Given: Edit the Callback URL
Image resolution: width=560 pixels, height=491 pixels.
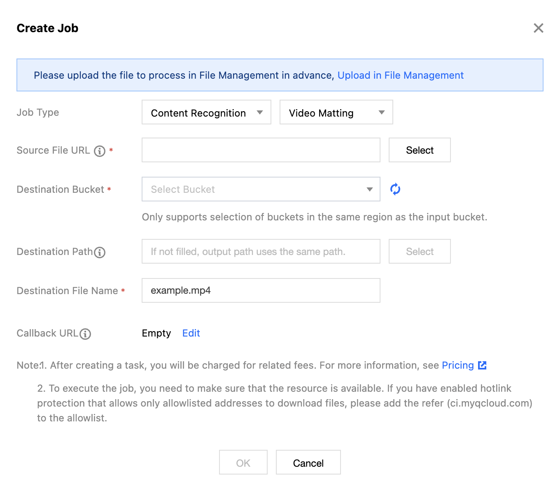Looking at the screenshot, I should tap(191, 333).
